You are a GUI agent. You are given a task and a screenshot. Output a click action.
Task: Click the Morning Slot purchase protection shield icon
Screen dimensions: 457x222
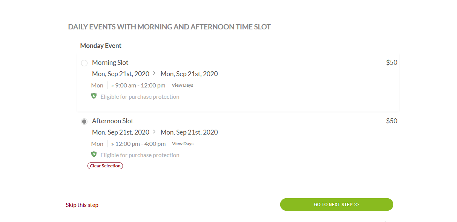click(x=94, y=96)
